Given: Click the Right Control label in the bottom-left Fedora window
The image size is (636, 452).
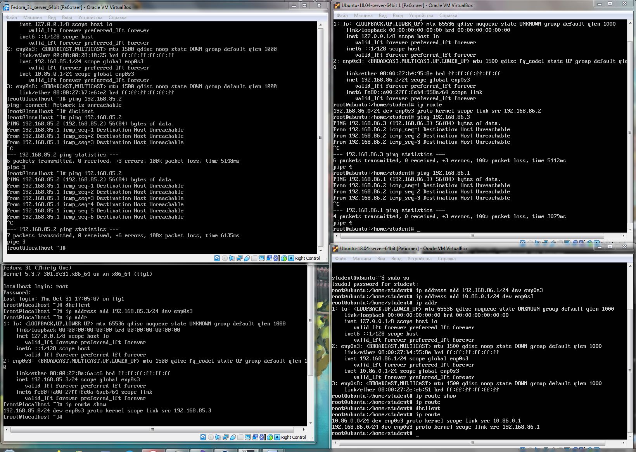Looking at the screenshot, I should [x=293, y=437].
